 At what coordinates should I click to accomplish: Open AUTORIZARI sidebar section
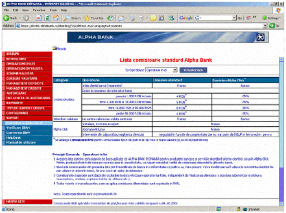point(27,93)
